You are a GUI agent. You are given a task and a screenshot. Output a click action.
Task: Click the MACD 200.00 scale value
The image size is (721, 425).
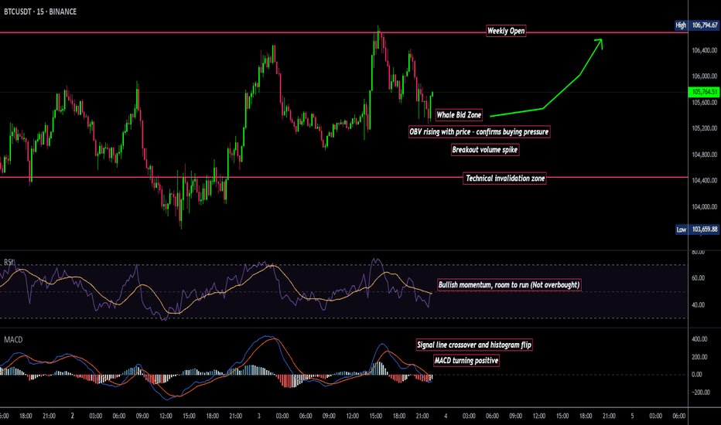[699, 357]
